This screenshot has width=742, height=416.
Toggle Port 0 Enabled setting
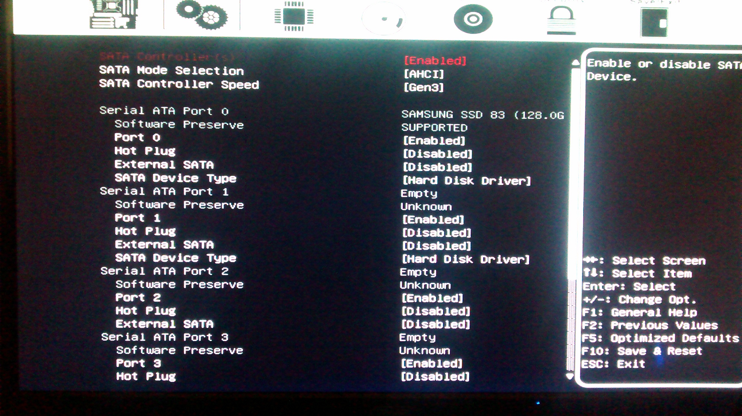(x=434, y=141)
